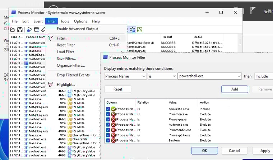273x160 pixels.
Task: Click the Apply button
Action: [x=263, y=151]
